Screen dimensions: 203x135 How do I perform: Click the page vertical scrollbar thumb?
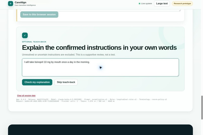click(x=202, y=108)
